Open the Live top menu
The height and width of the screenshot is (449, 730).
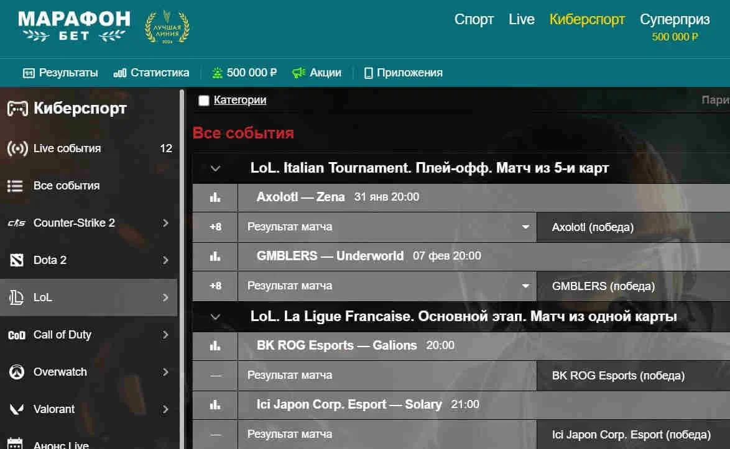(522, 19)
